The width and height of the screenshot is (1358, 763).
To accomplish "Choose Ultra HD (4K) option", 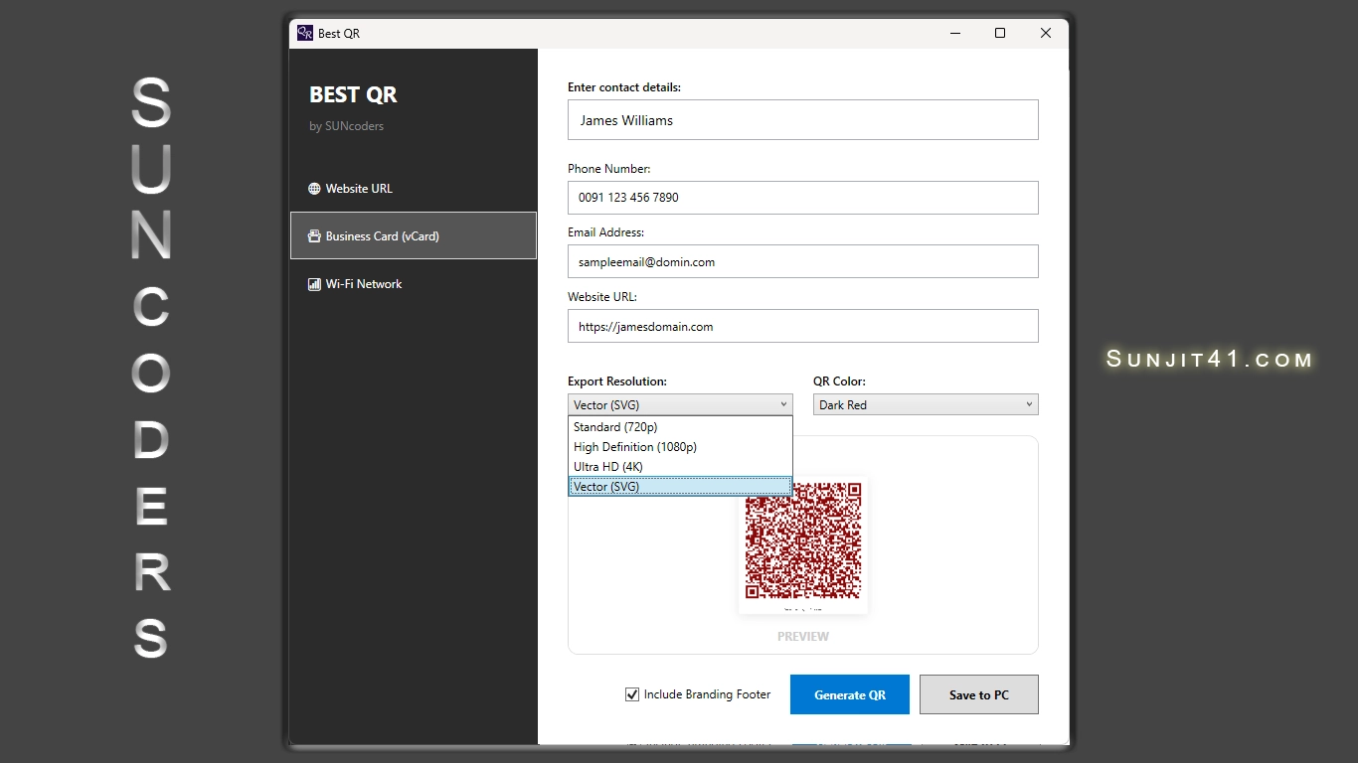I will tap(680, 467).
